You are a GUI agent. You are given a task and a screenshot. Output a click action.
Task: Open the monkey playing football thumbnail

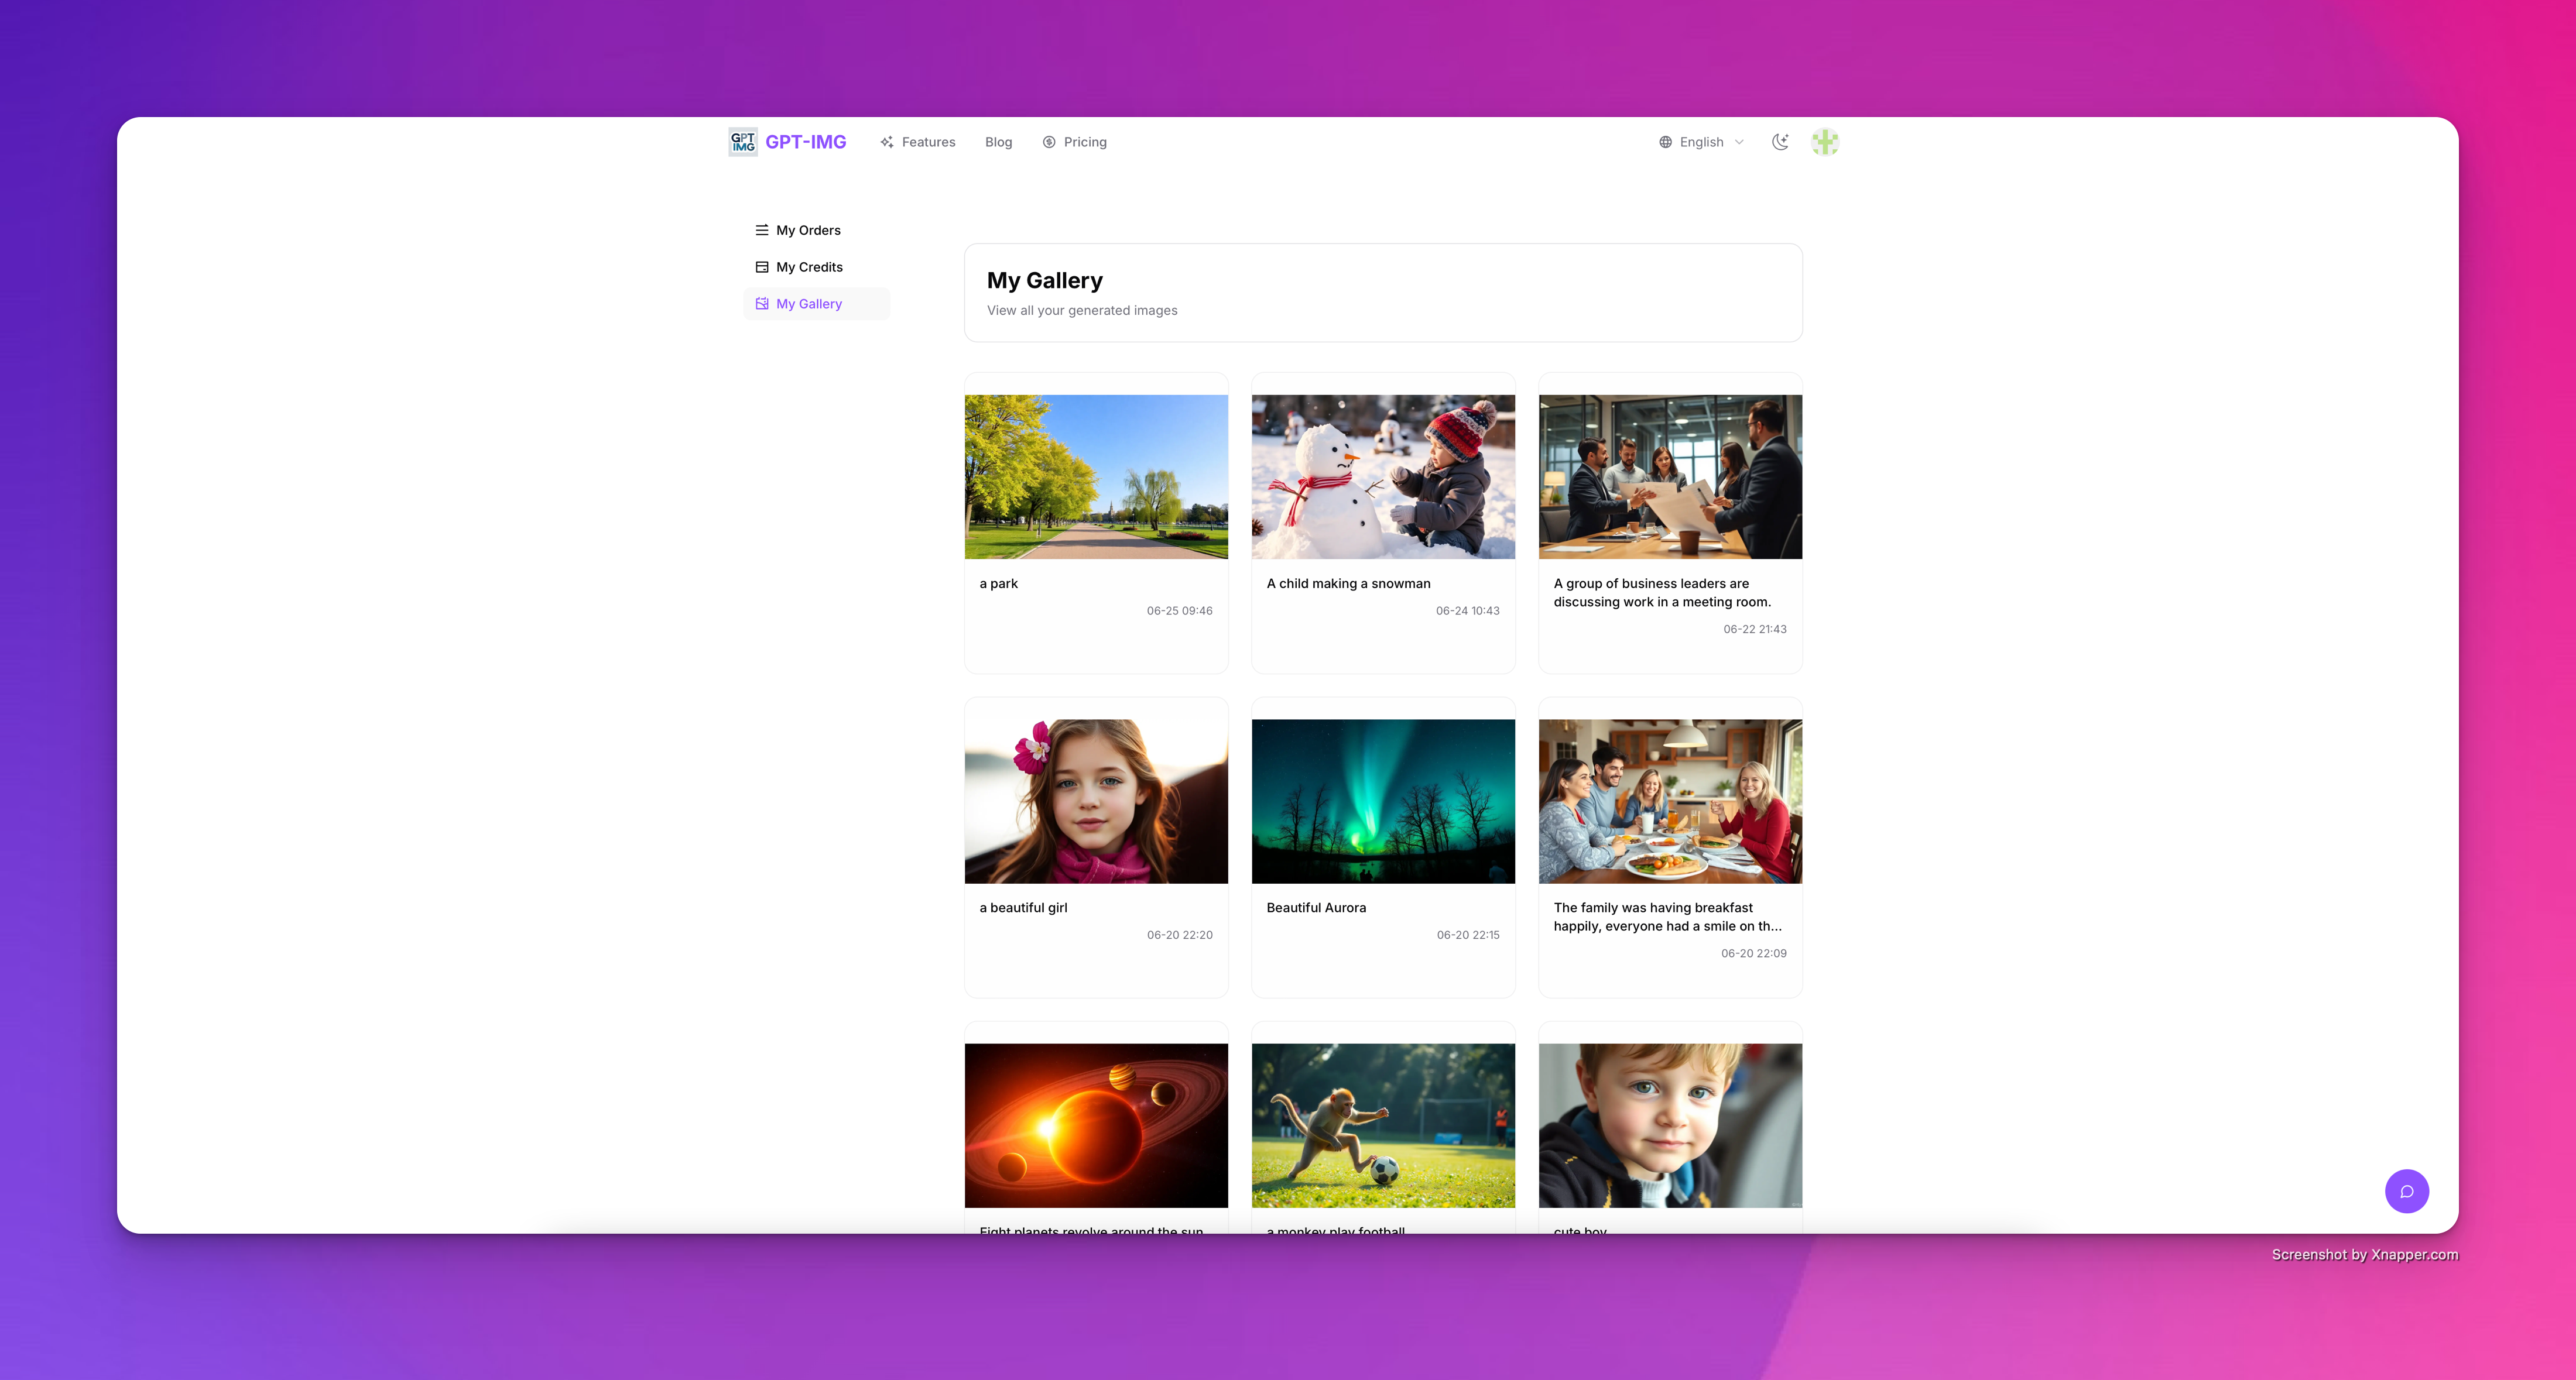tap(1383, 1125)
